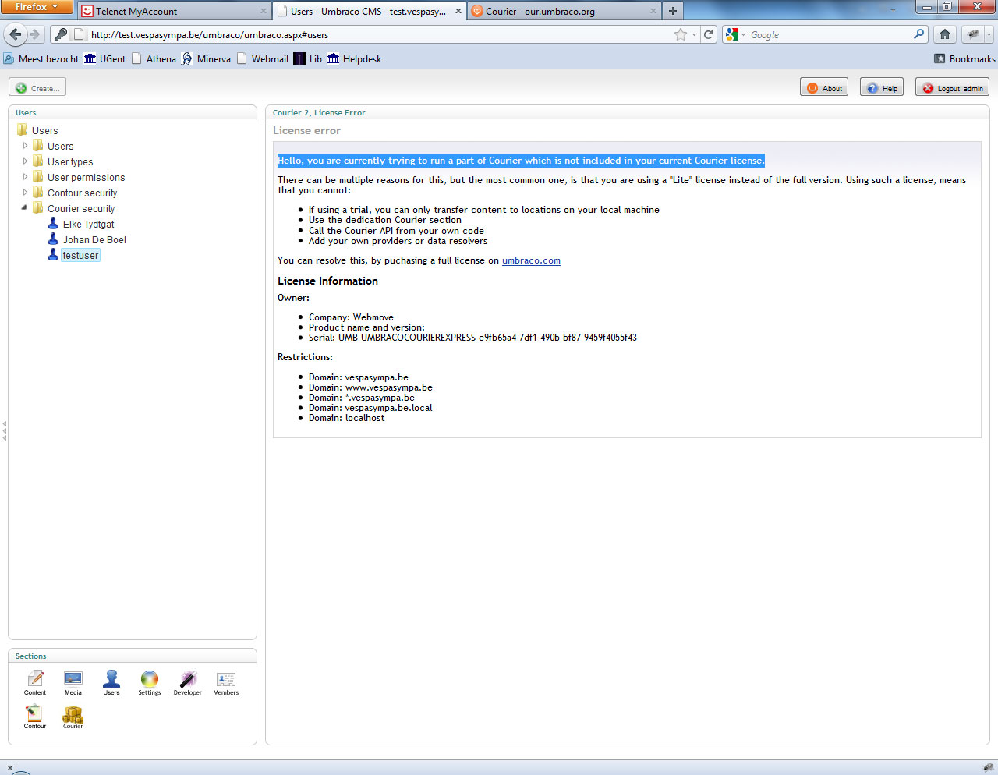Switch to Telenet MyAccount tab
The width and height of the screenshot is (998, 775).
coord(173,11)
